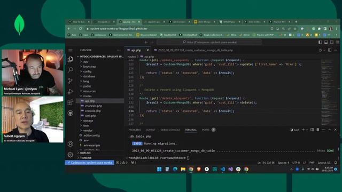The height and width of the screenshot is (192, 342).
Task: Maximize the terminal panel with chevron
Action: pos(330,130)
